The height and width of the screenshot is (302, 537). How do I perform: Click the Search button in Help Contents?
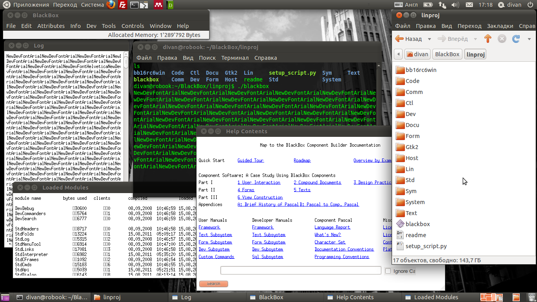coord(213,284)
